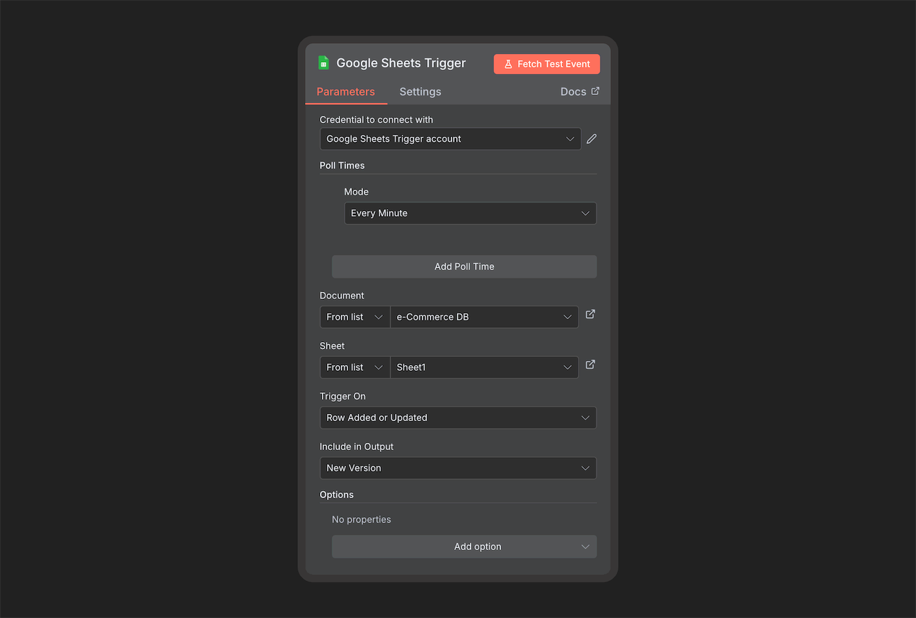Click the Mode label
The height and width of the screenshot is (618, 916).
(357, 192)
